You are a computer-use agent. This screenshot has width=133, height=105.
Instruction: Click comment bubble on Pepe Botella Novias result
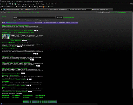click(30, 60)
